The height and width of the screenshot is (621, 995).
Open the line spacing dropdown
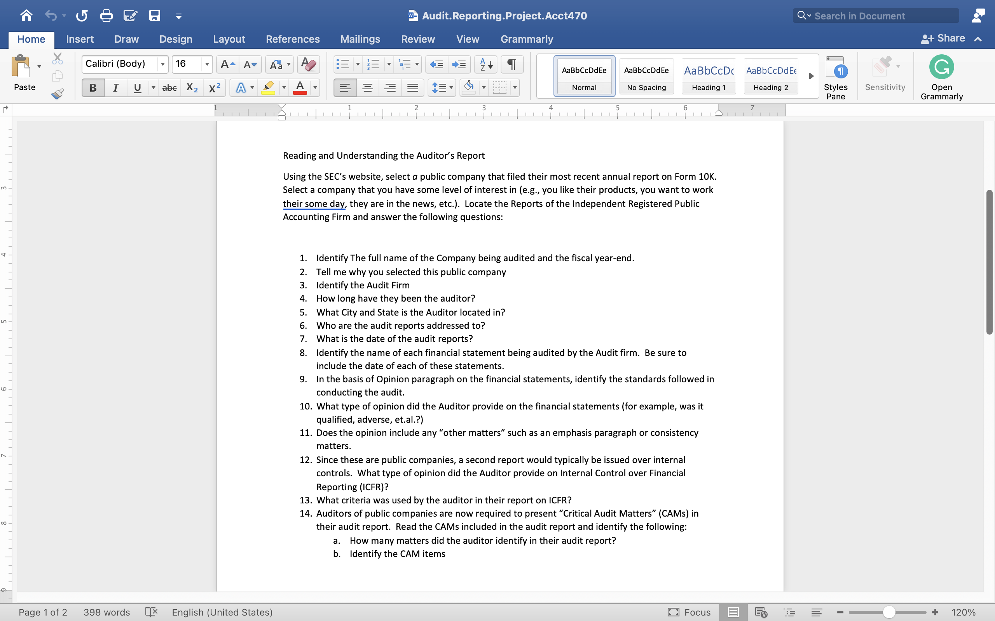452,87
